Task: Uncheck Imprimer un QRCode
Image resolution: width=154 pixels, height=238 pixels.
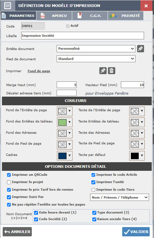Action: click(x=9, y=175)
